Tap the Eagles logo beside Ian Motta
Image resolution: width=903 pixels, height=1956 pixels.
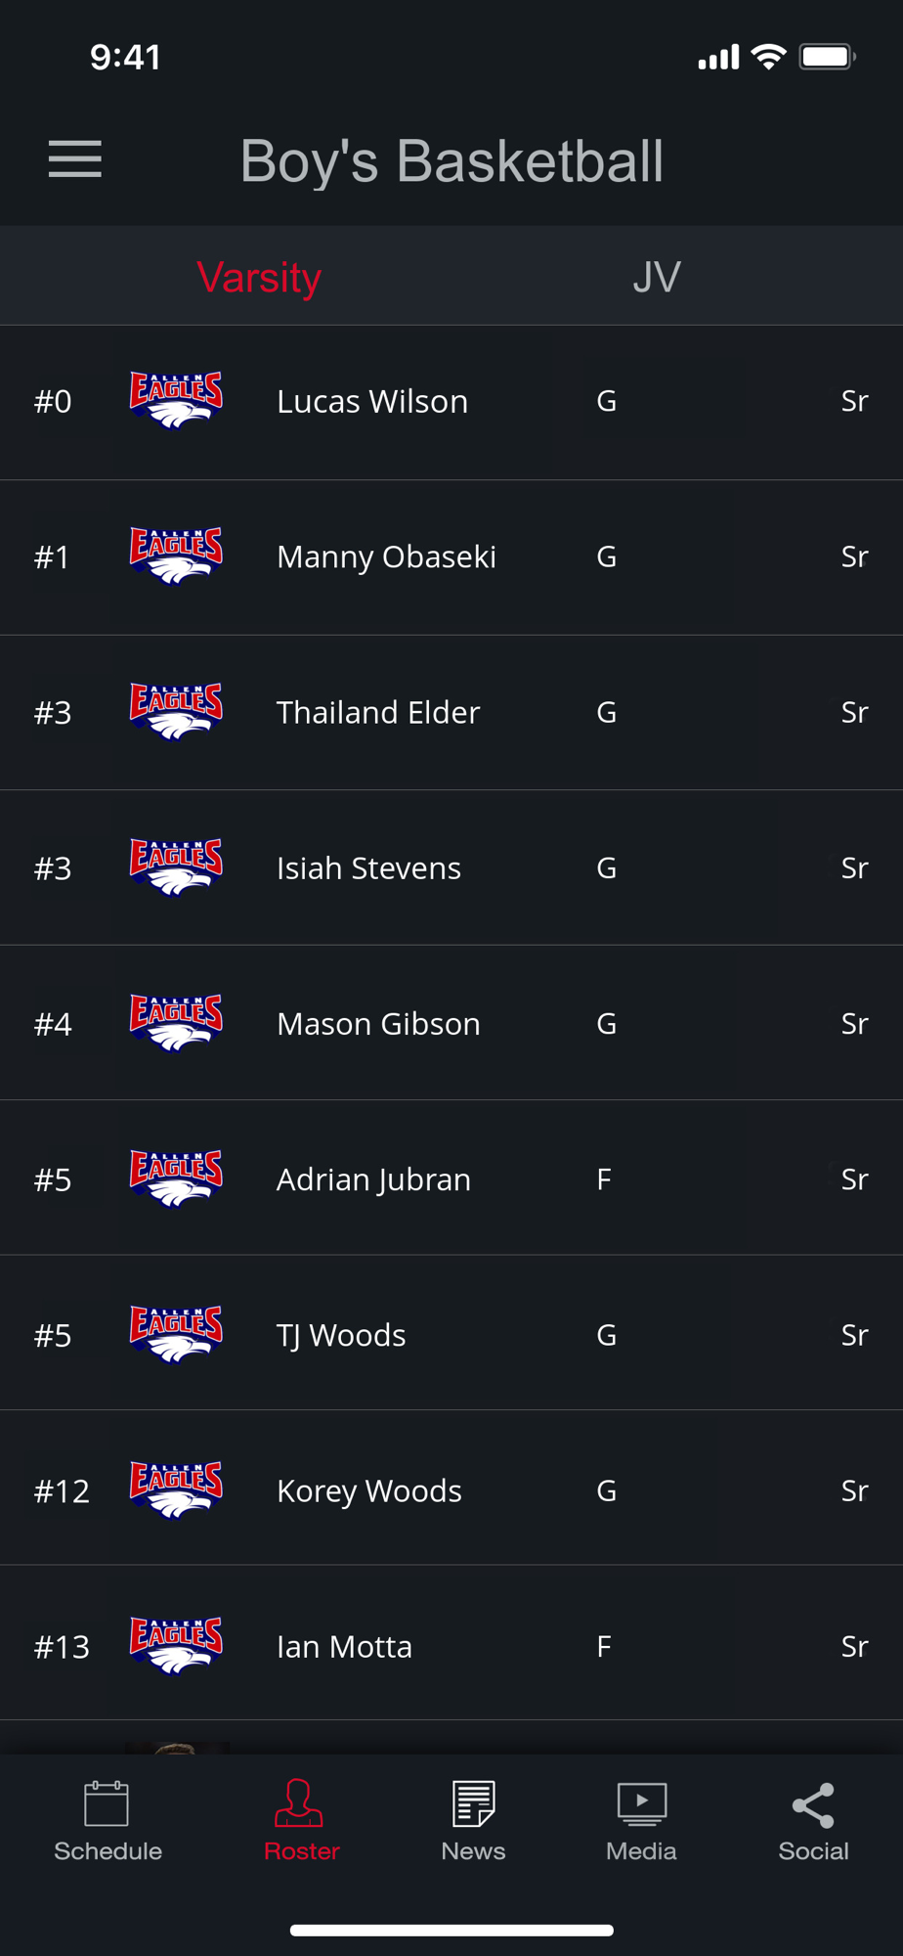click(176, 1646)
